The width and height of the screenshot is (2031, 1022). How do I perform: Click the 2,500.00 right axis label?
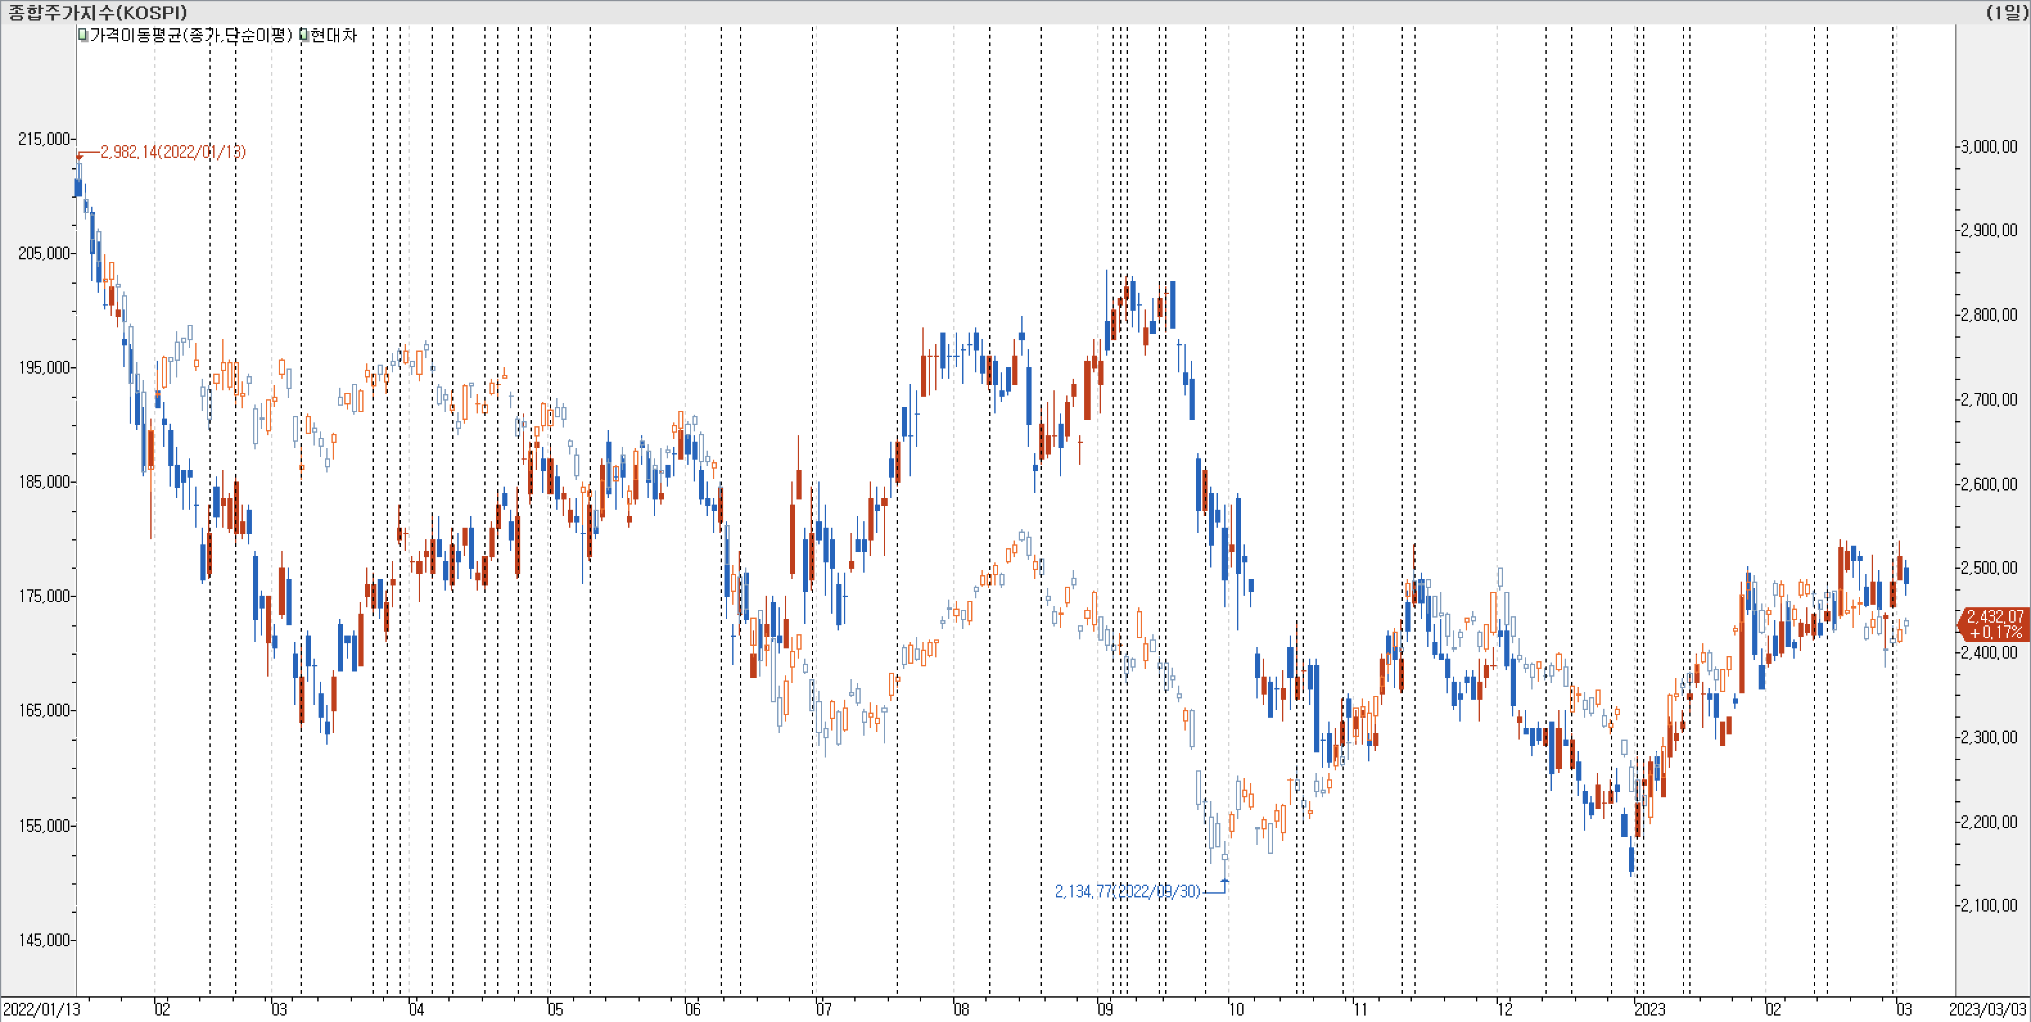click(1989, 568)
